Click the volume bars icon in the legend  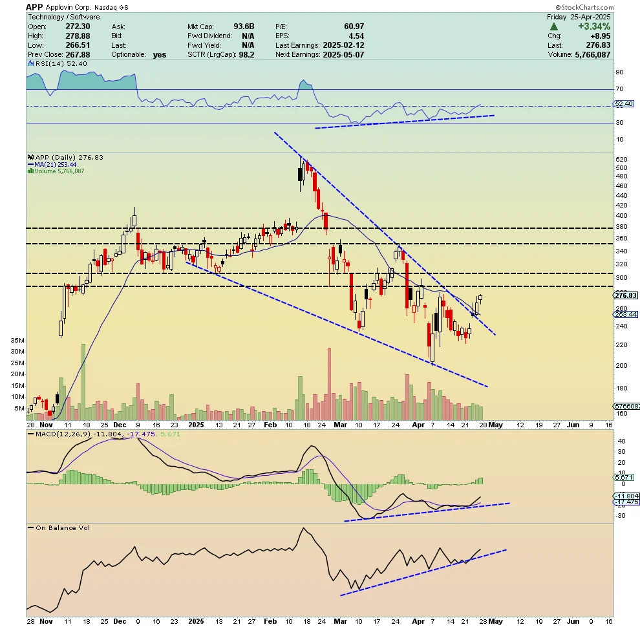30,171
